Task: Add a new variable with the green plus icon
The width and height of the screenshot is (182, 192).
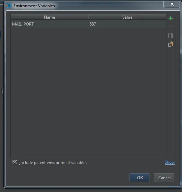Action: [x=171, y=18]
